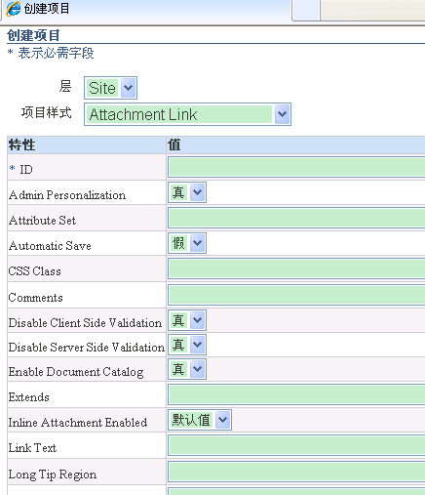425x495 pixels.
Task: Click the Comments label
Action: tap(36, 298)
